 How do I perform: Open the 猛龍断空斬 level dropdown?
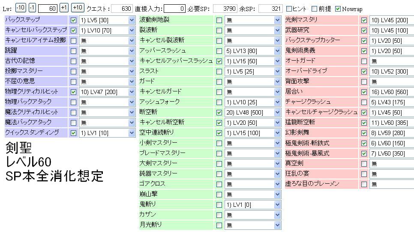click(x=392, y=123)
